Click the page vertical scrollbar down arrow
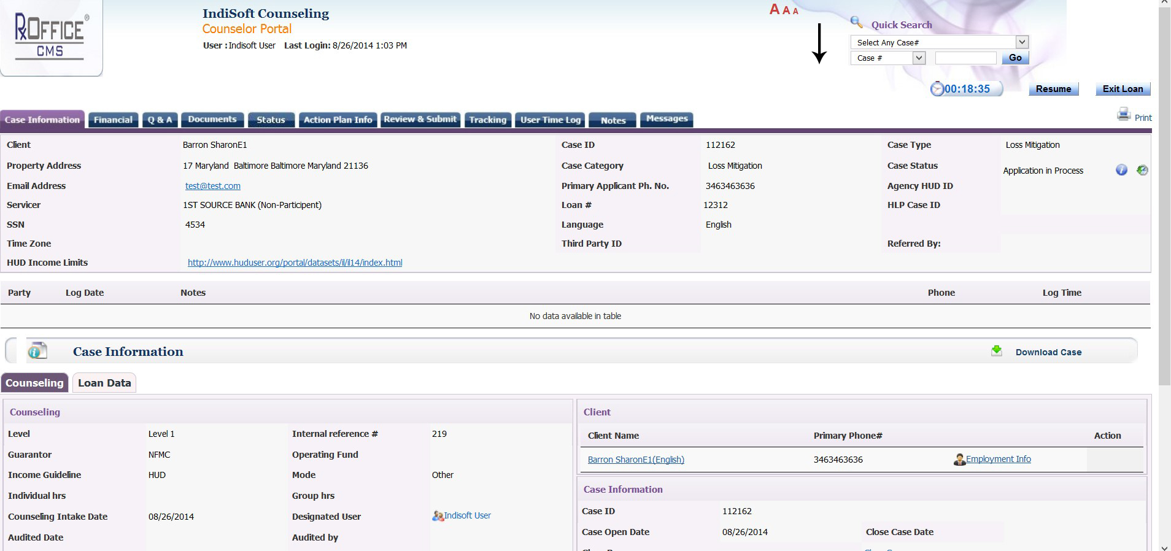The height and width of the screenshot is (551, 1171). (1164, 547)
